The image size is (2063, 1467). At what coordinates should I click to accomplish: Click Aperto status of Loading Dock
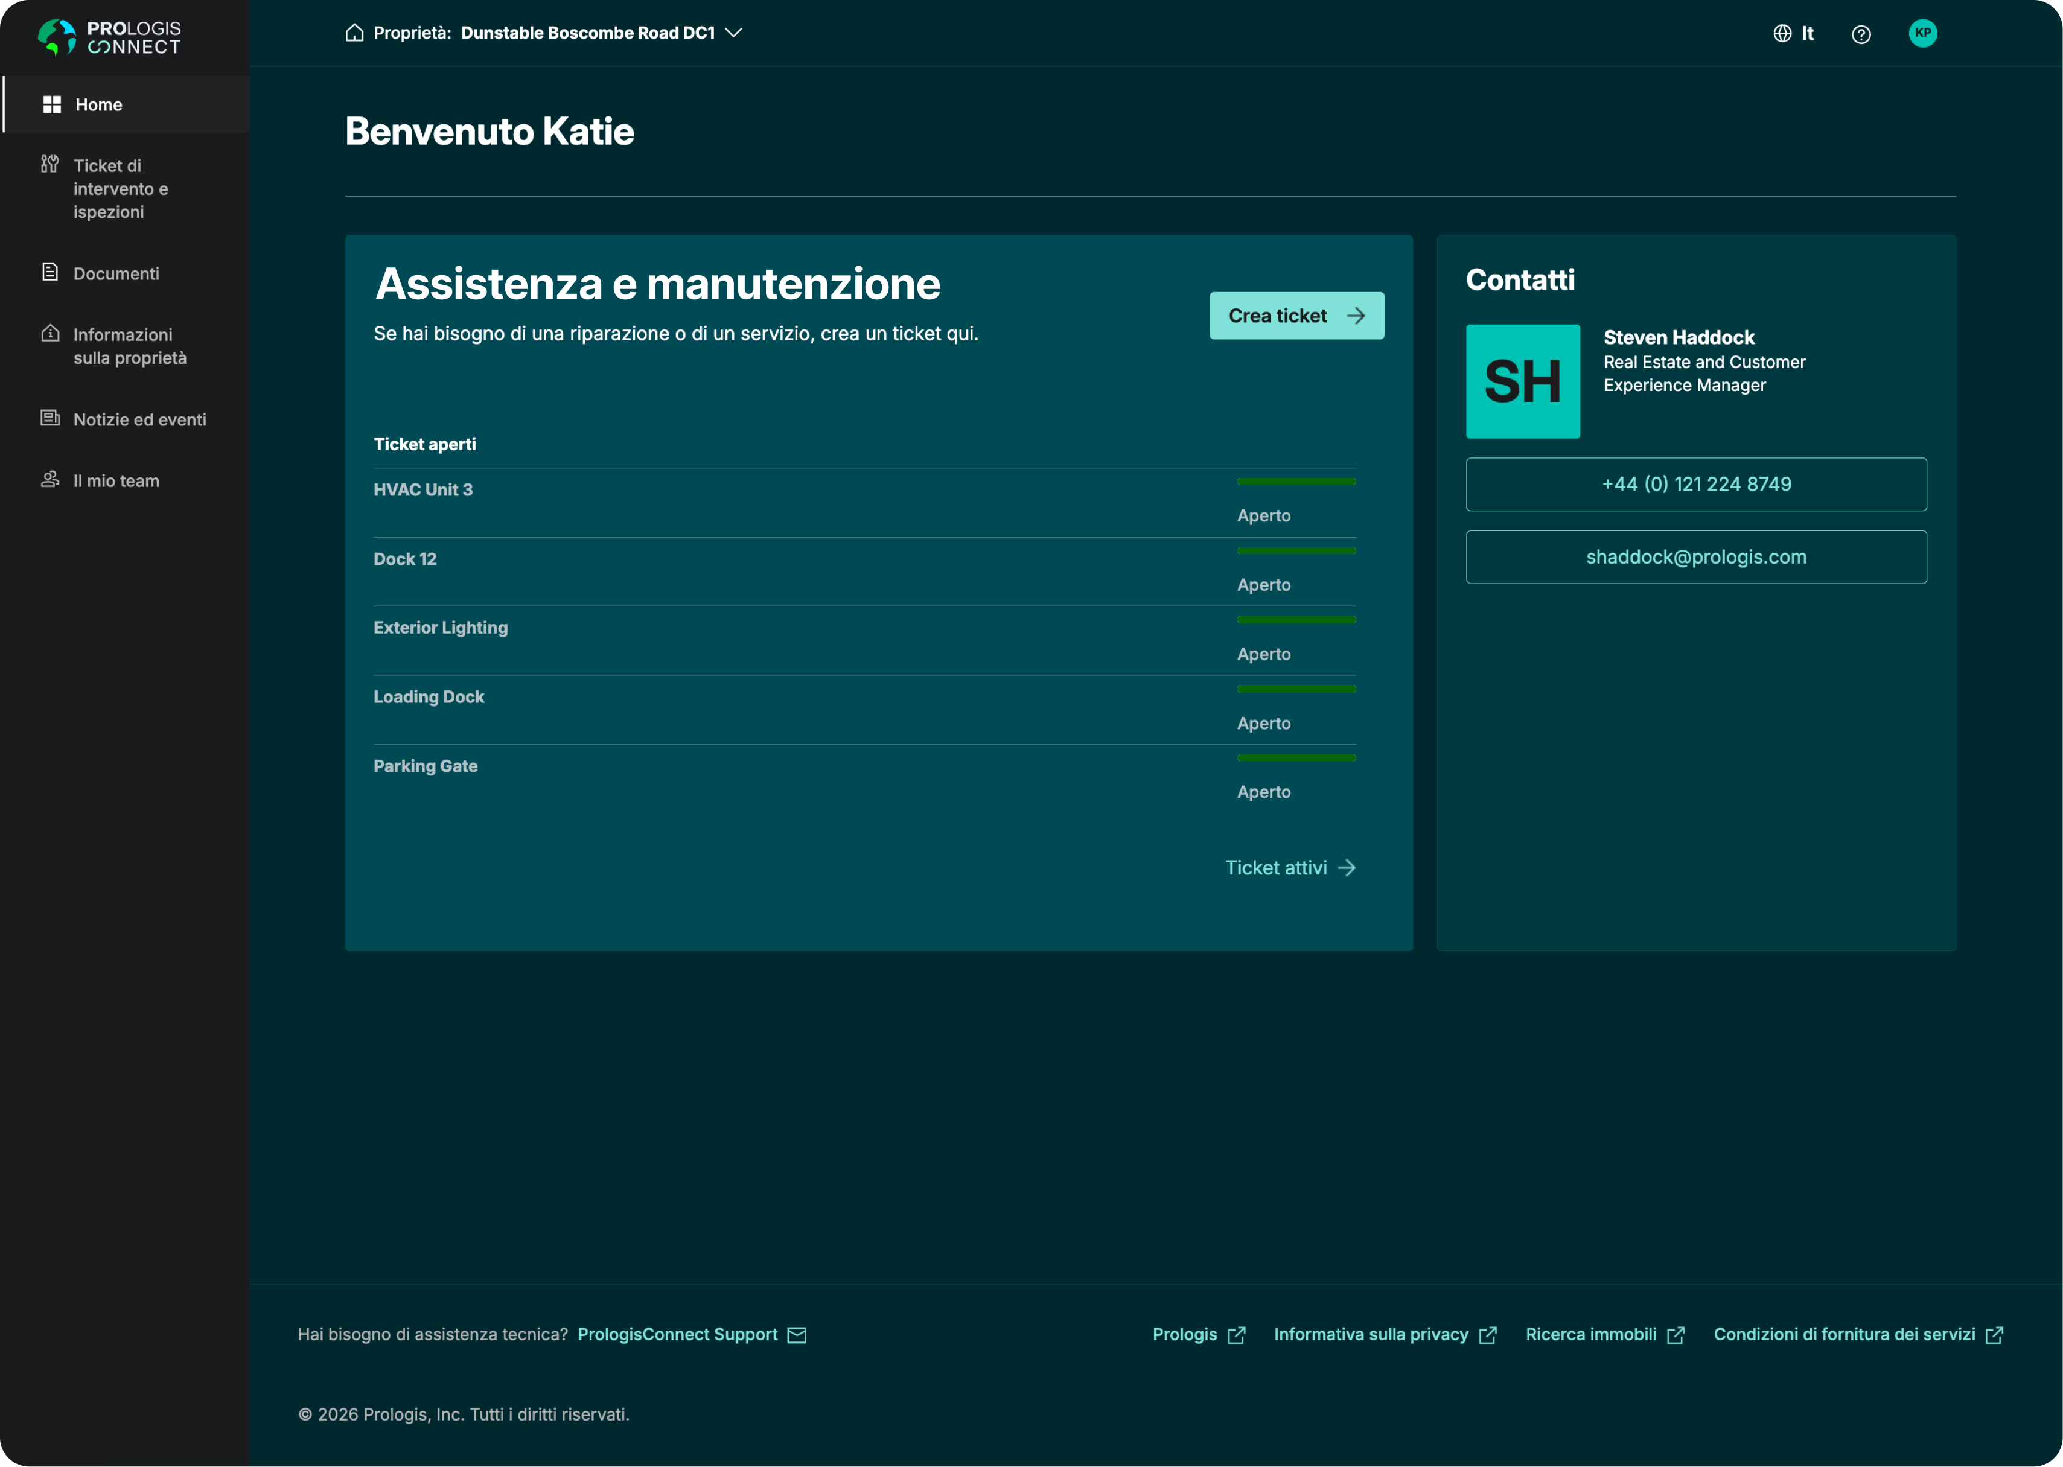pos(1264,724)
